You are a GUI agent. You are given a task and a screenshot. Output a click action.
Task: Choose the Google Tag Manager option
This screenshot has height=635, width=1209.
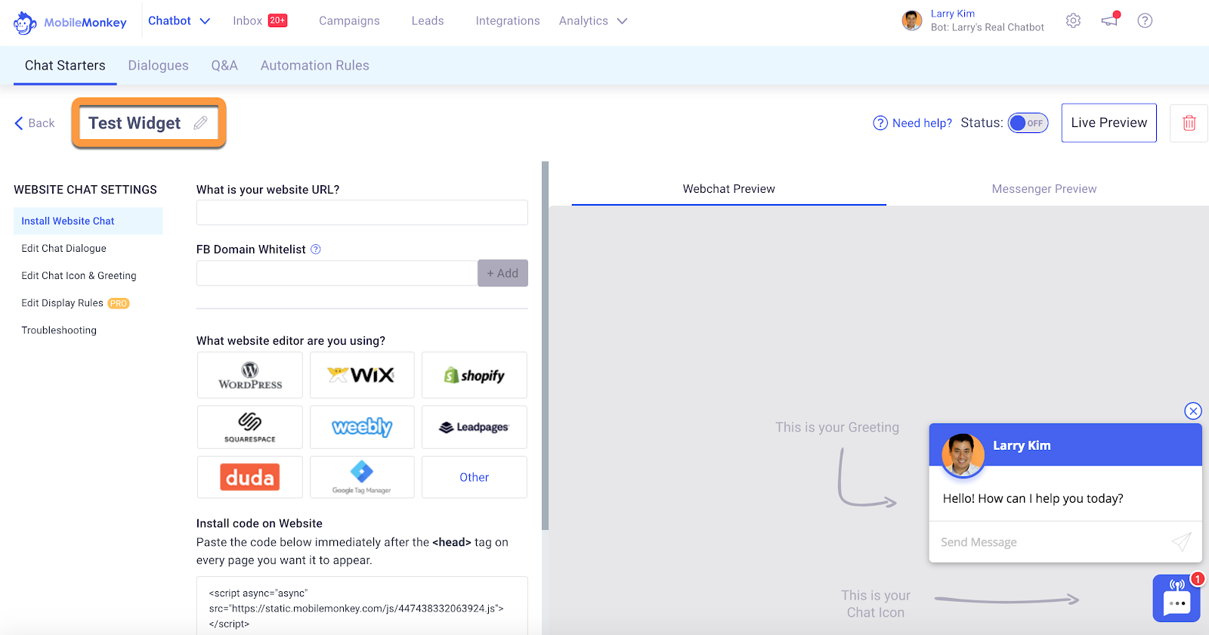(x=362, y=477)
